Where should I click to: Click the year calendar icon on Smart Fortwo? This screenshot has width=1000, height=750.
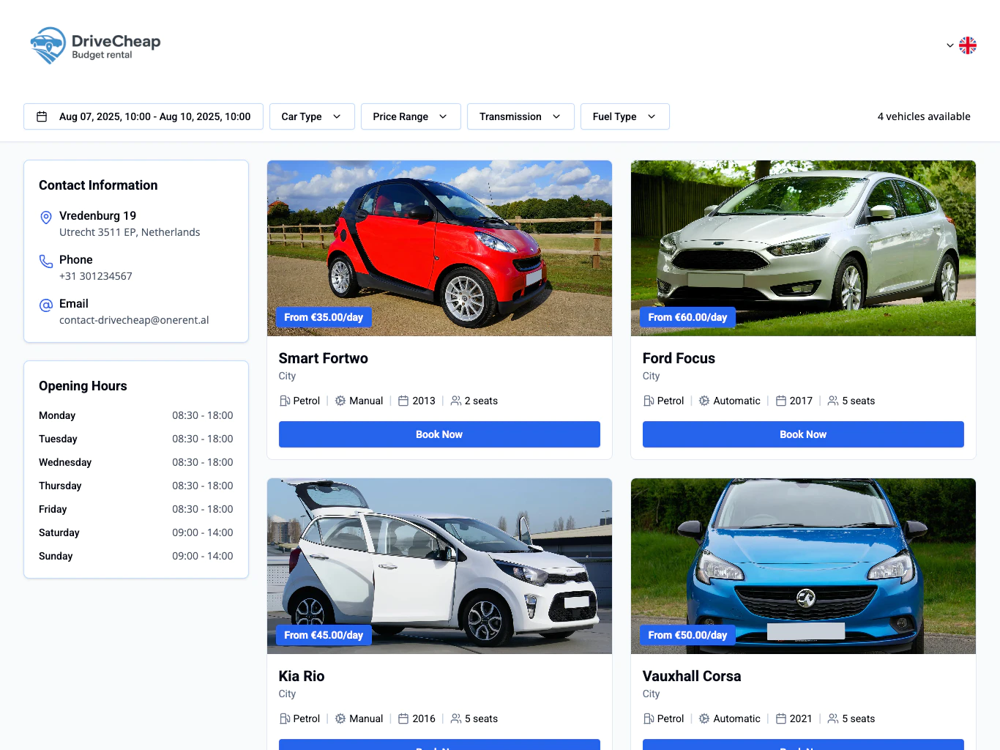coord(403,401)
